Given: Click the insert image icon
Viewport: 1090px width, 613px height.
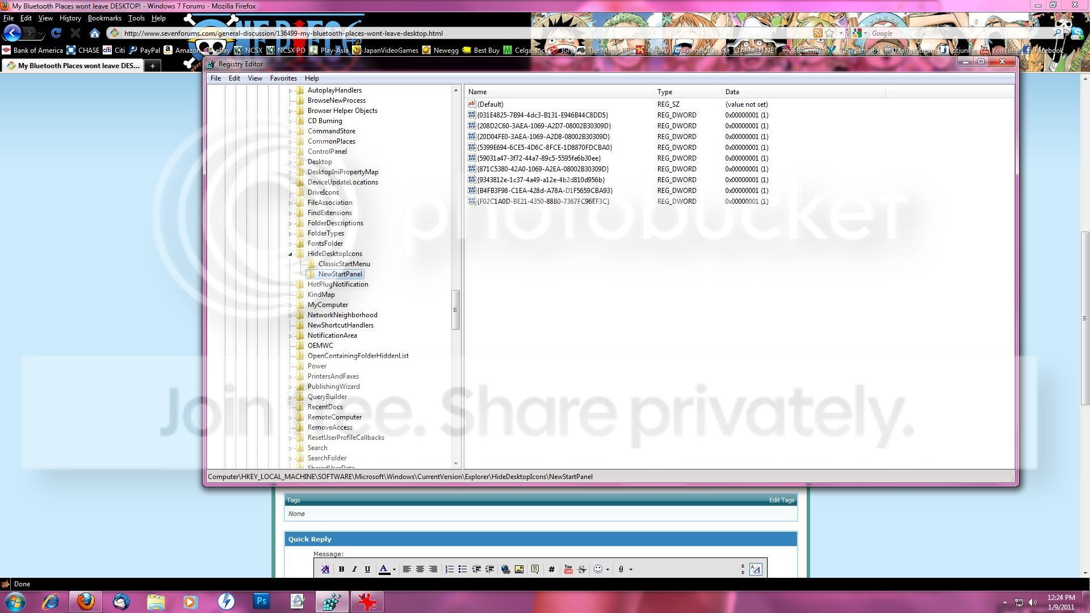Looking at the screenshot, I should 519,569.
